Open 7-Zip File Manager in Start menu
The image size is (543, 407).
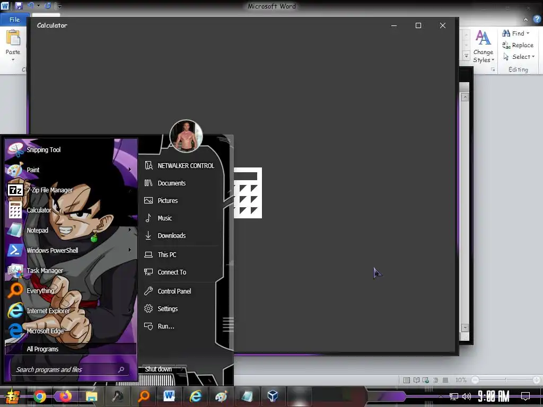click(x=71, y=190)
